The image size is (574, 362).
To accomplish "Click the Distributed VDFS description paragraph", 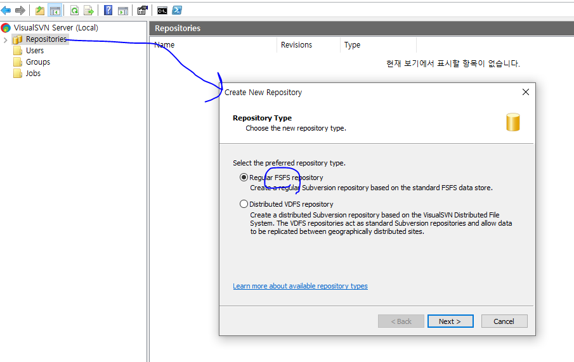I will tap(381, 223).
